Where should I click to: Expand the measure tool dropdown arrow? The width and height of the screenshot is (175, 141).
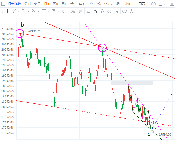click(x=58, y=11)
